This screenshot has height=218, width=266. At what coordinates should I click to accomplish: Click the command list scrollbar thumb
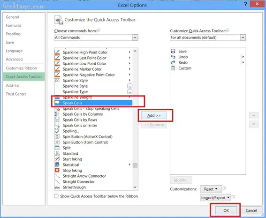click(x=135, y=165)
